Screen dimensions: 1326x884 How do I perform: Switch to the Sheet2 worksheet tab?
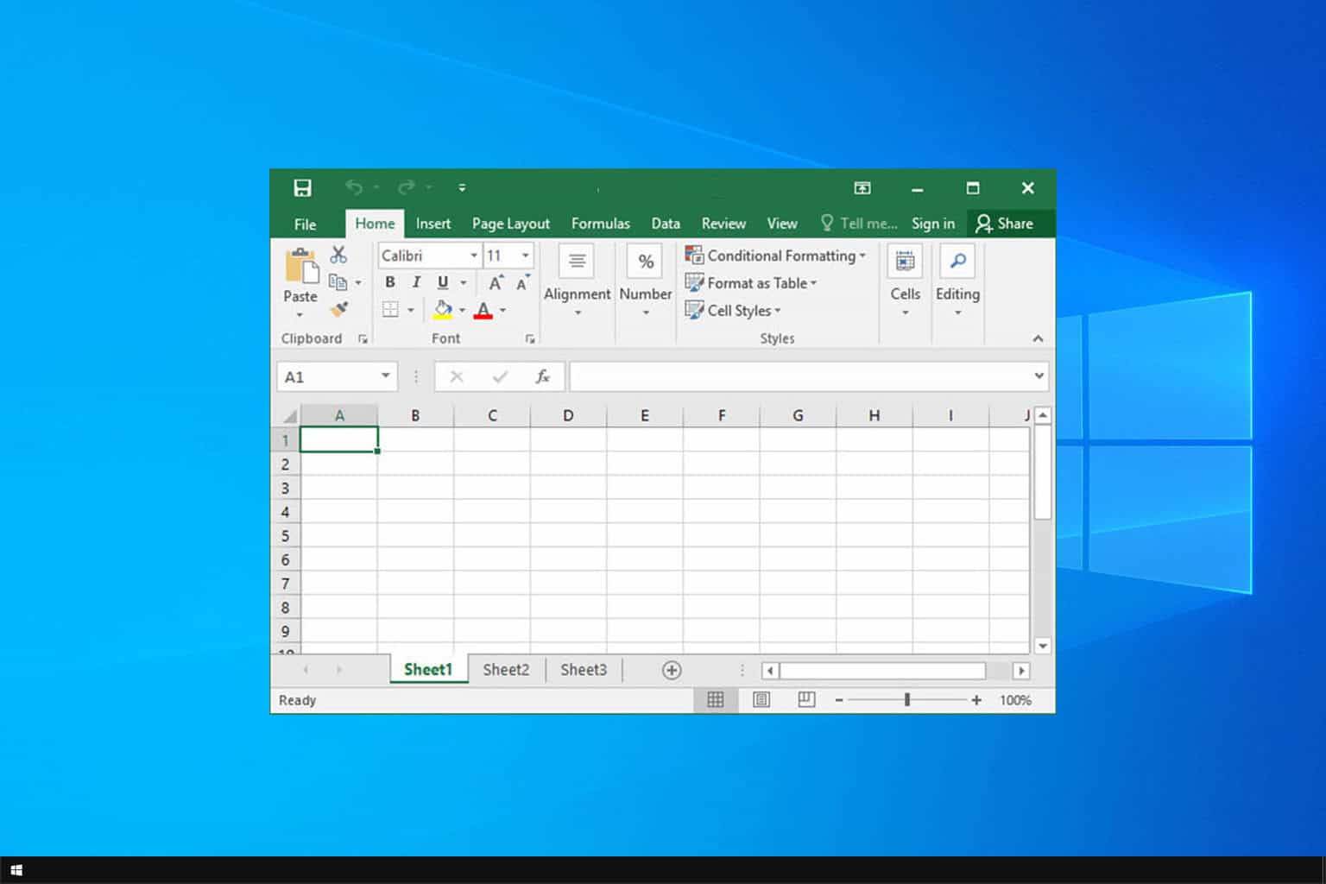coord(506,670)
